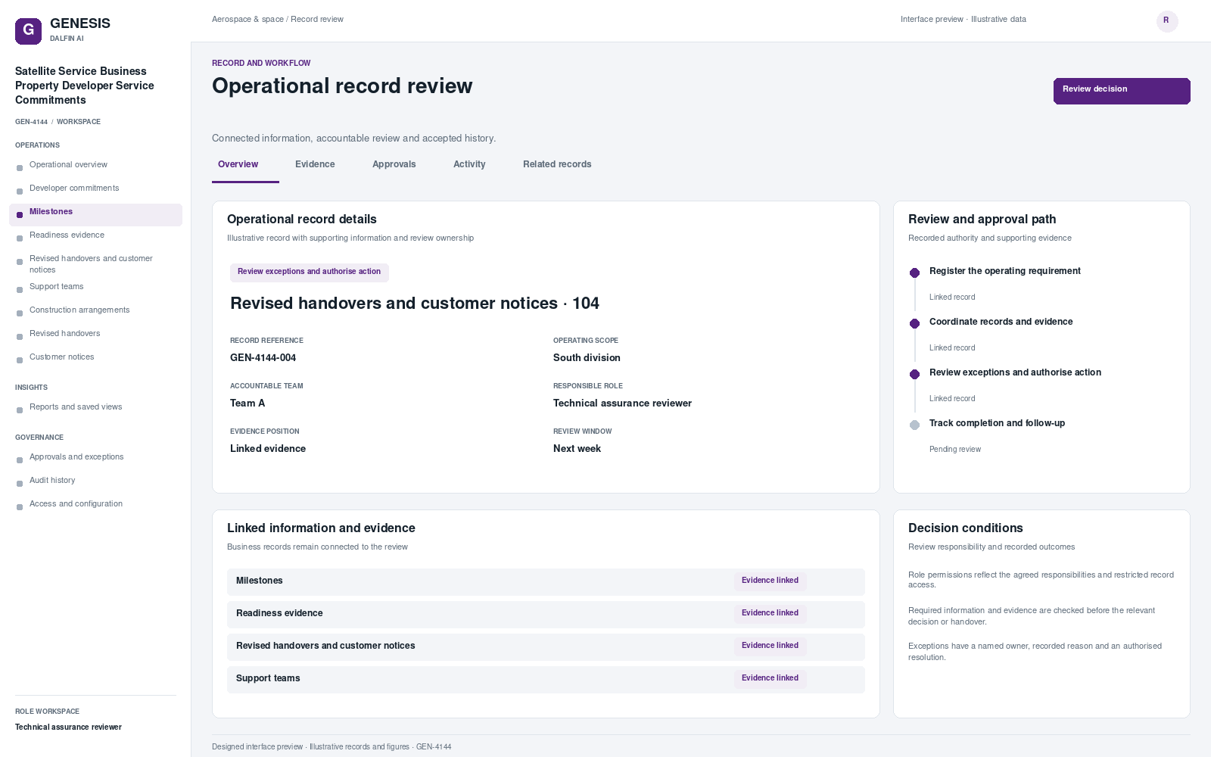The height and width of the screenshot is (757, 1211).
Task: Open the Activity tab
Action: click(469, 164)
